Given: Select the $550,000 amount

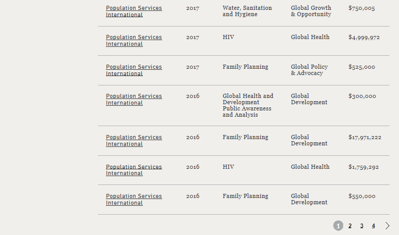Looking at the screenshot, I should click(362, 196).
